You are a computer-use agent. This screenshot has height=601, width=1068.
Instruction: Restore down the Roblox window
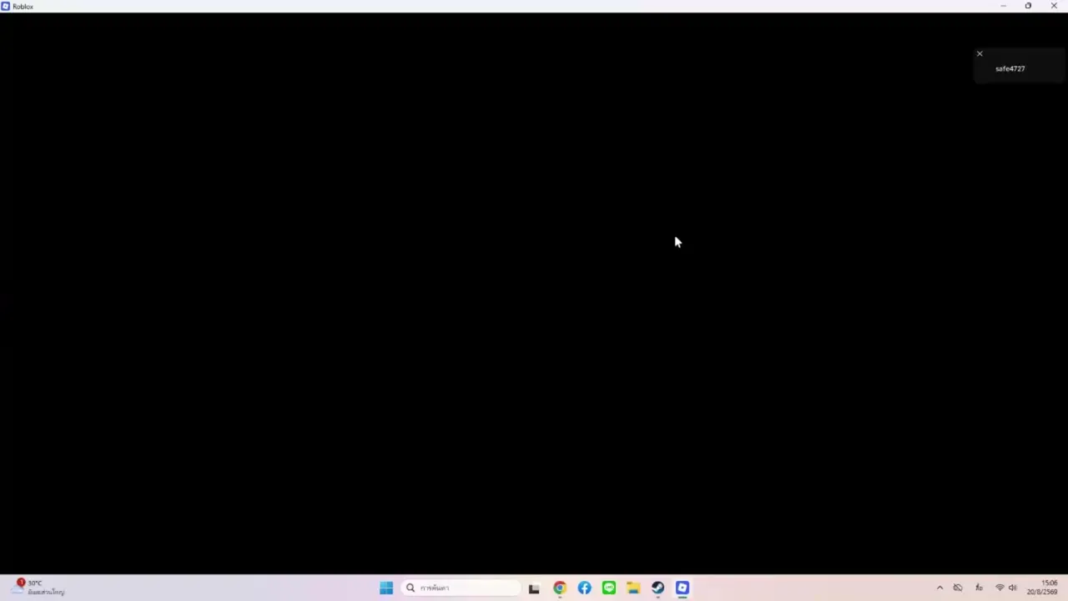(x=1028, y=6)
